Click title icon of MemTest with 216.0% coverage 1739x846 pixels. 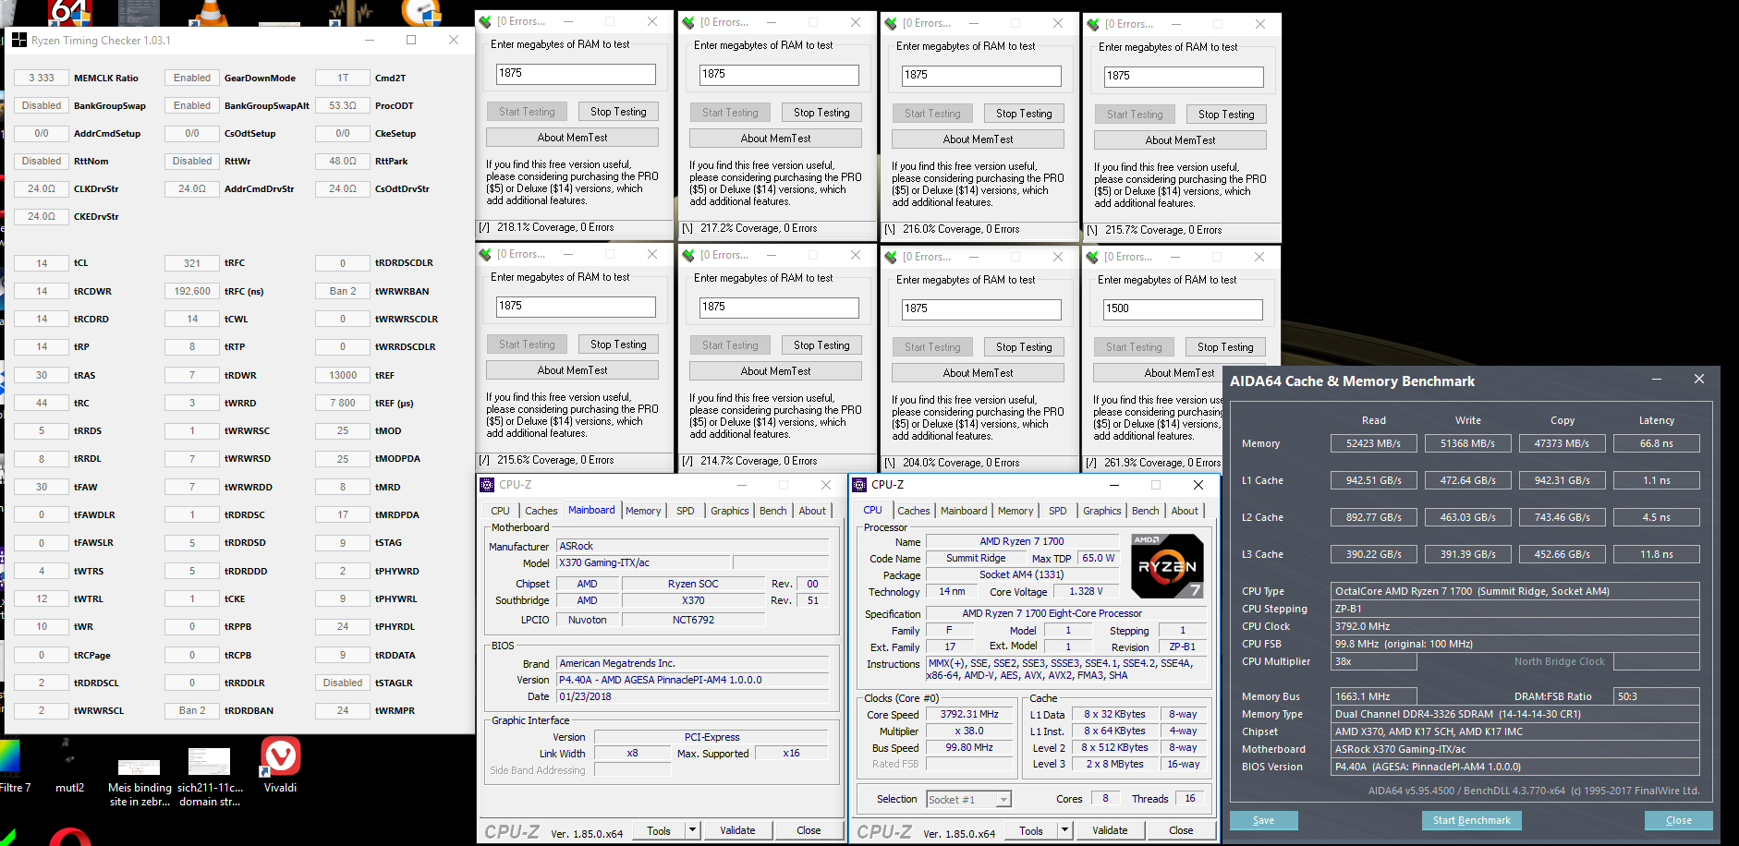click(x=891, y=23)
